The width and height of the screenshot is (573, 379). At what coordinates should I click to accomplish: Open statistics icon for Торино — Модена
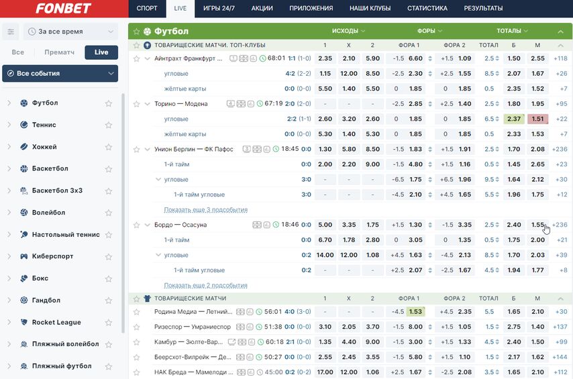pos(251,104)
